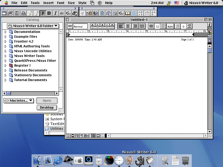The height and width of the screenshot is (167, 223).
Task: Open the Apple menu
Action: (x=6, y=3)
